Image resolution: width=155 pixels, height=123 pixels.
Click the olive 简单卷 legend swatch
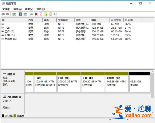click(x=15, y=115)
